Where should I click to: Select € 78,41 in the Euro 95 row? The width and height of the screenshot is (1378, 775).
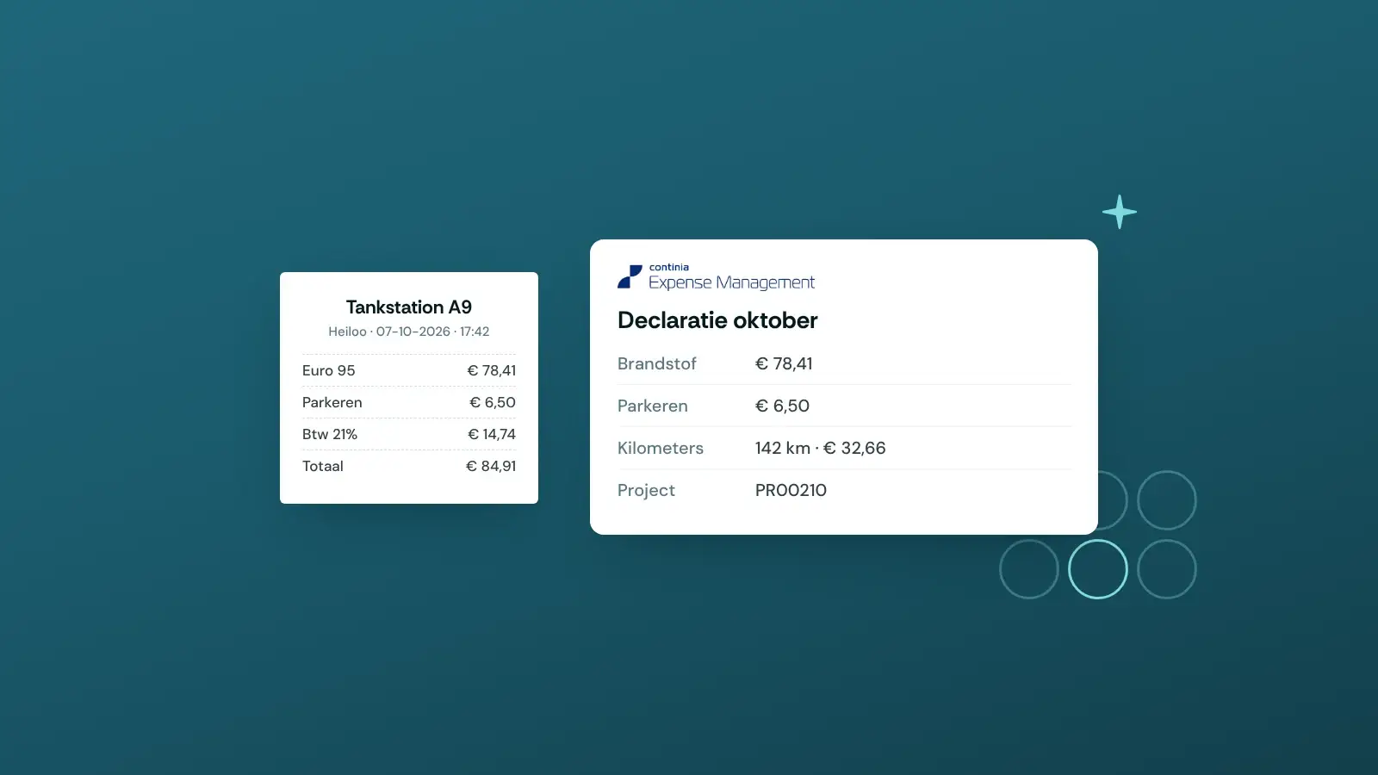(x=492, y=370)
